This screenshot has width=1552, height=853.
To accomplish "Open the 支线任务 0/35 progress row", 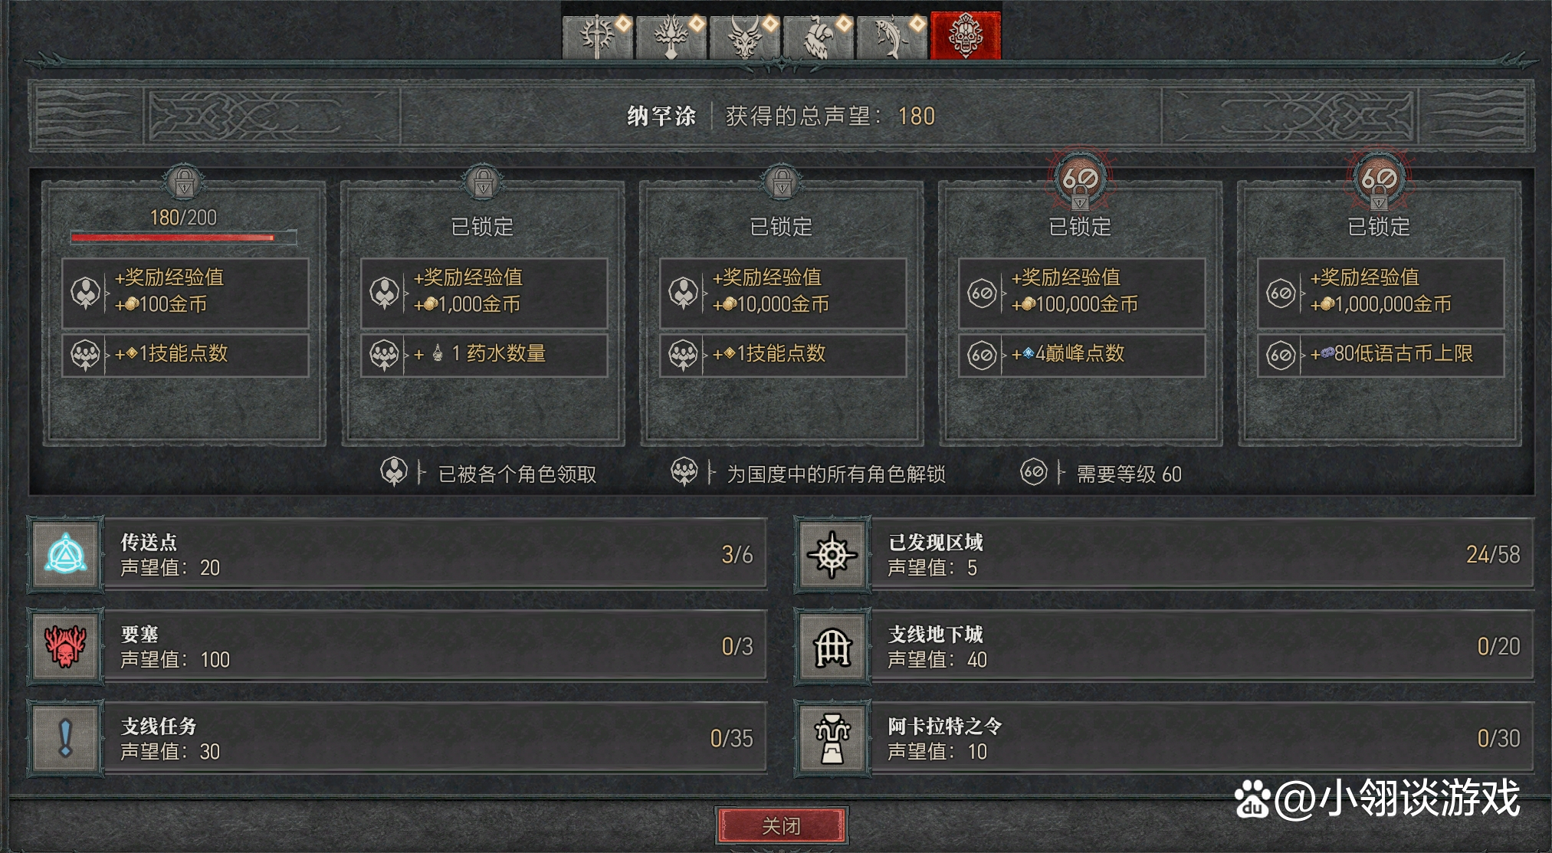I will pyautogui.click(x=397, y=738).
